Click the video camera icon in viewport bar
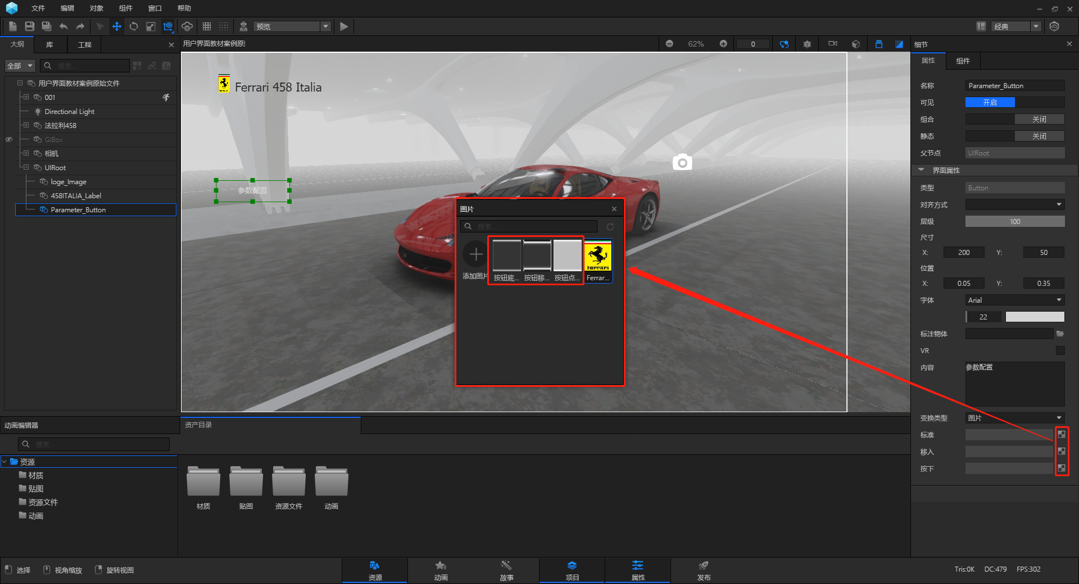This screenshot has width=1079, height=584. 833,44
